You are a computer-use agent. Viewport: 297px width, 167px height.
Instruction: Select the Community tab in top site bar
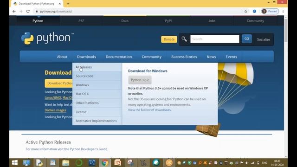(x=255, y=21)
